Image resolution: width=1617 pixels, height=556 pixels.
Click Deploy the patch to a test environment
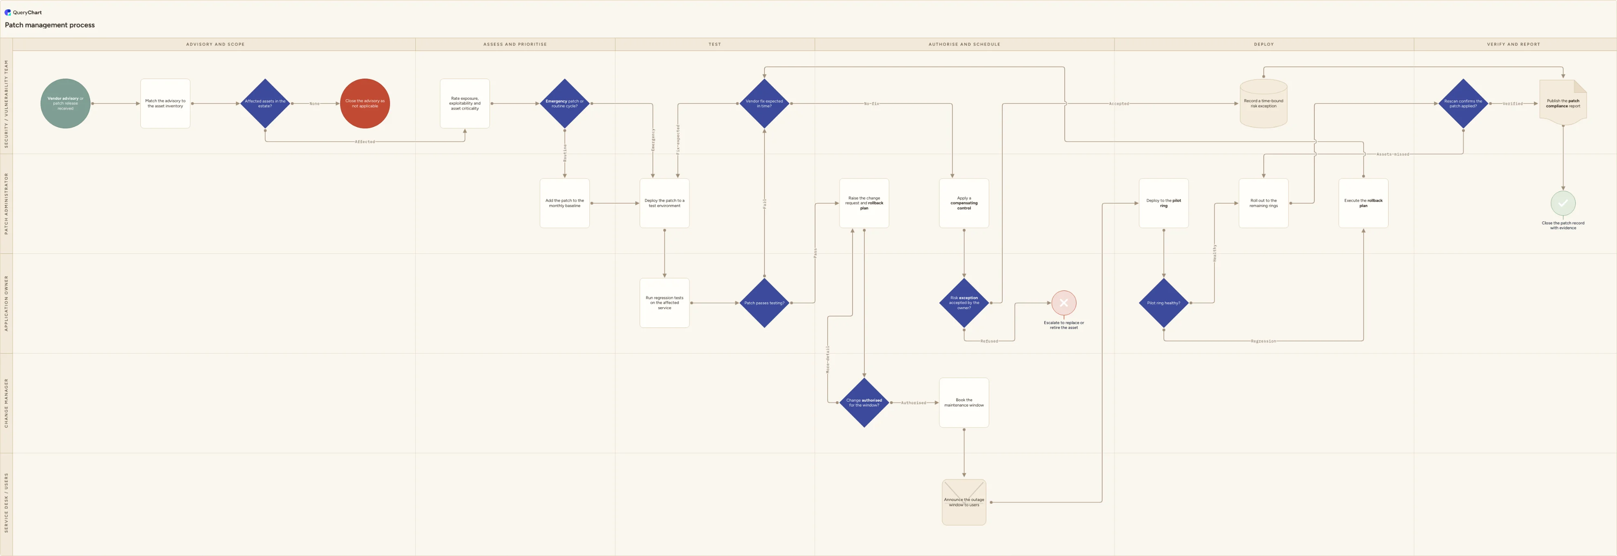click(664, 203)
